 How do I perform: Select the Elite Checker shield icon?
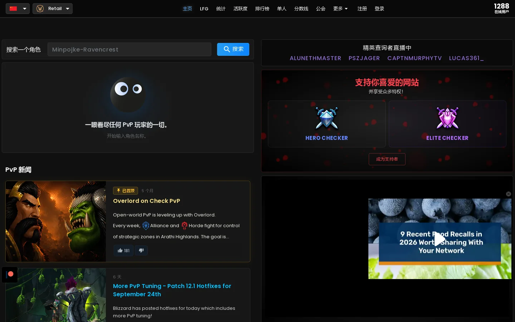[447, 118]
